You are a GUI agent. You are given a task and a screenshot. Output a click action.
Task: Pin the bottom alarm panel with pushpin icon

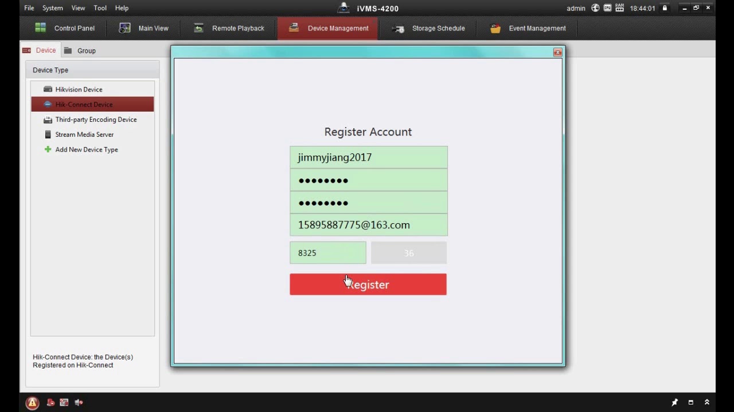[x=675, y=402]
